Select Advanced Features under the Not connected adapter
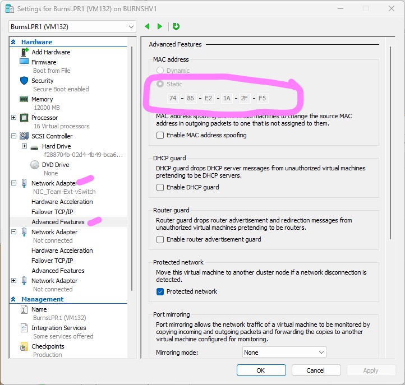The width and height of the screenshot is (405, 385). click(58, 271)
